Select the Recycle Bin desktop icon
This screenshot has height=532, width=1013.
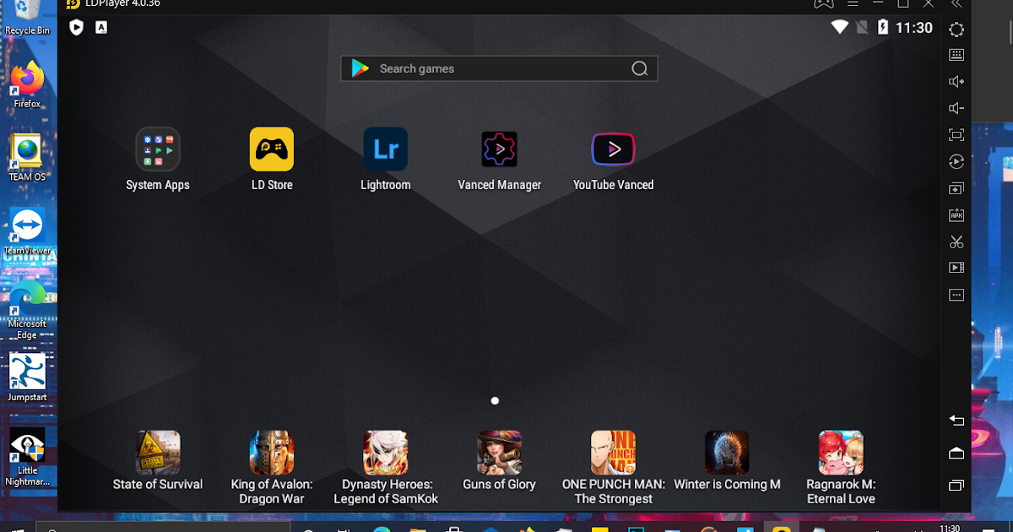coord(28,19)
